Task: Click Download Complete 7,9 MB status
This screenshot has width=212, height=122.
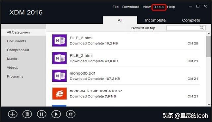Action: pos(93,96)
